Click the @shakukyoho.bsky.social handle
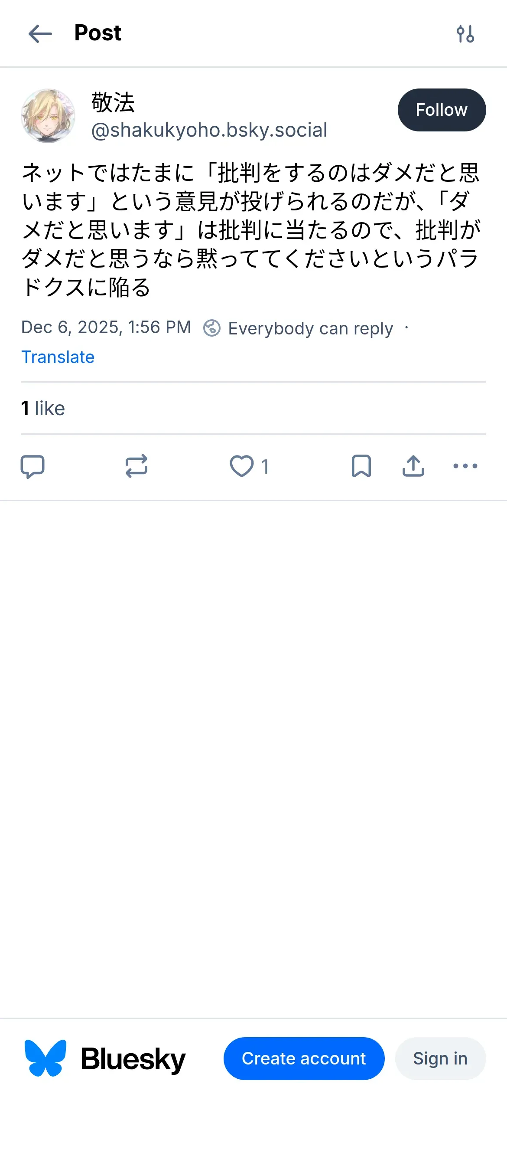Screen dimensions: 507x1166 pyautogui.click(x=209, y=131)
